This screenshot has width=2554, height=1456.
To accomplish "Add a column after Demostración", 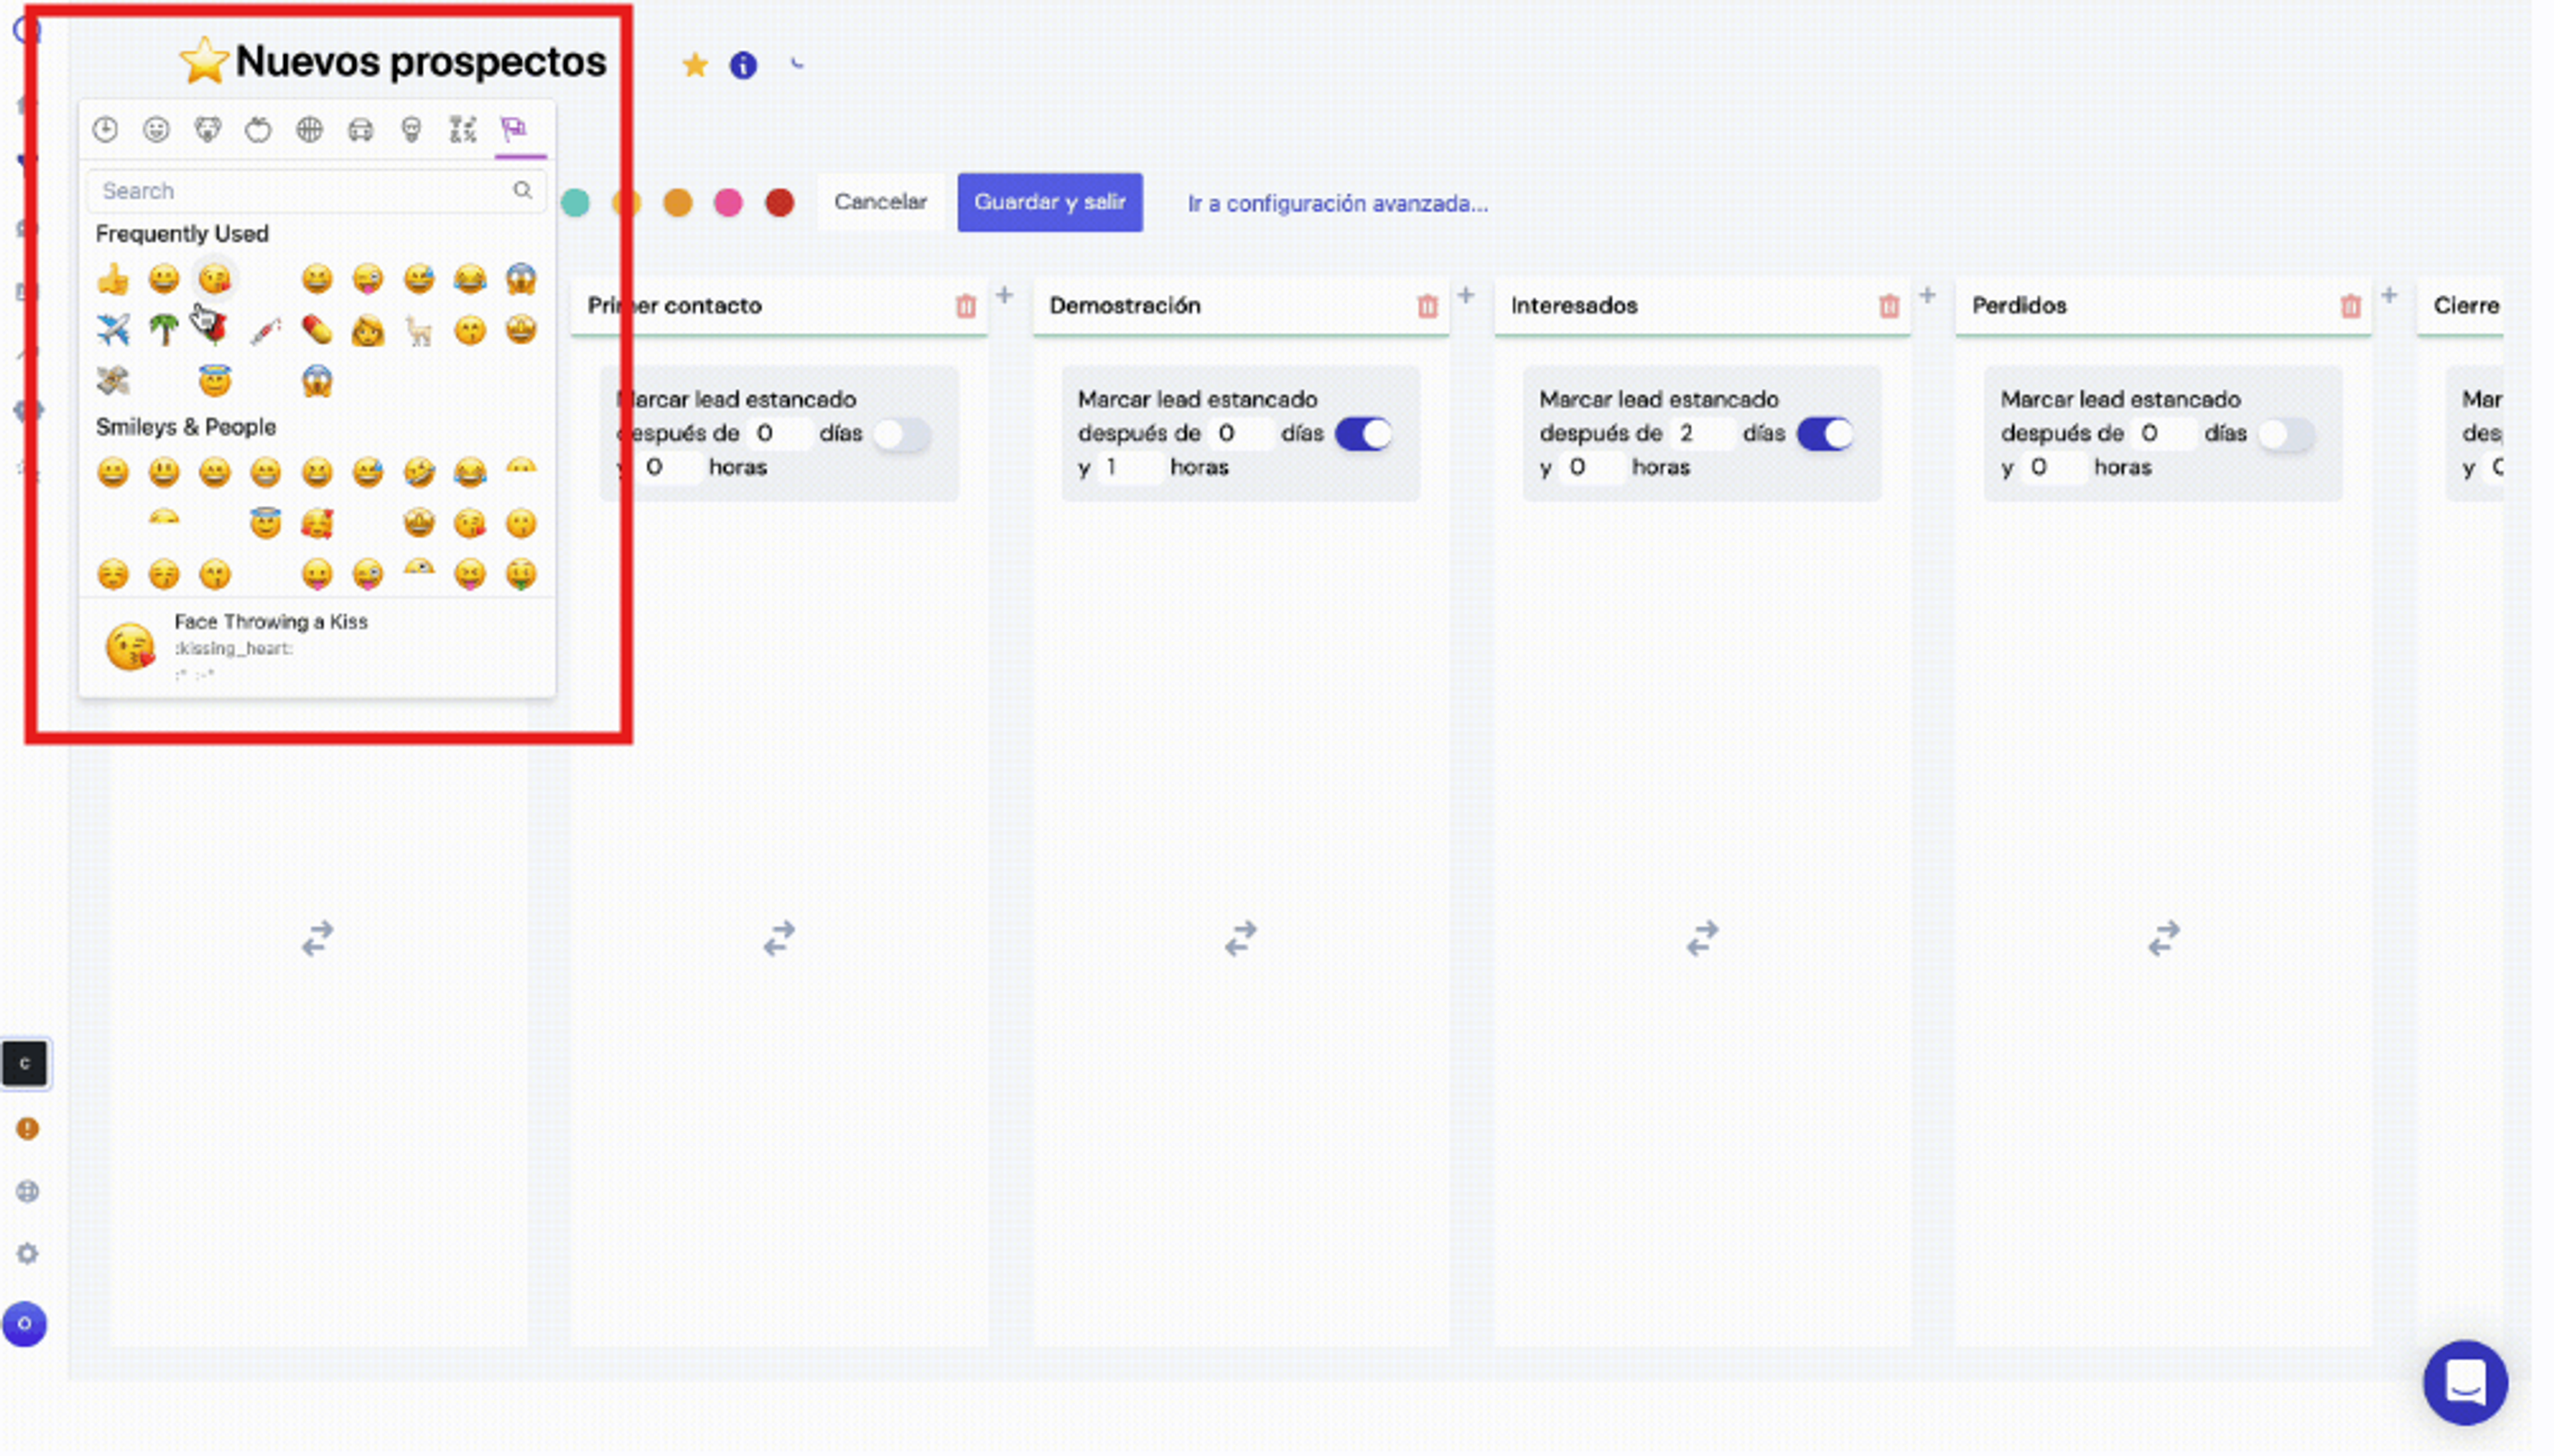I will pos(1466,295).
